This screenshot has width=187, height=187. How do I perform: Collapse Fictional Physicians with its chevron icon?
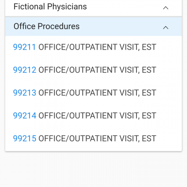pyautogui.click(x=165, y=7)
